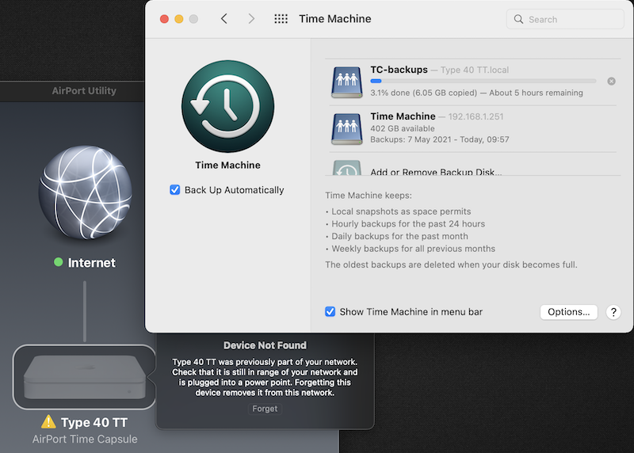This screenshot has height=453, width=634.
Task: Click the Time Machine window title text
Action: coord(334,18)
